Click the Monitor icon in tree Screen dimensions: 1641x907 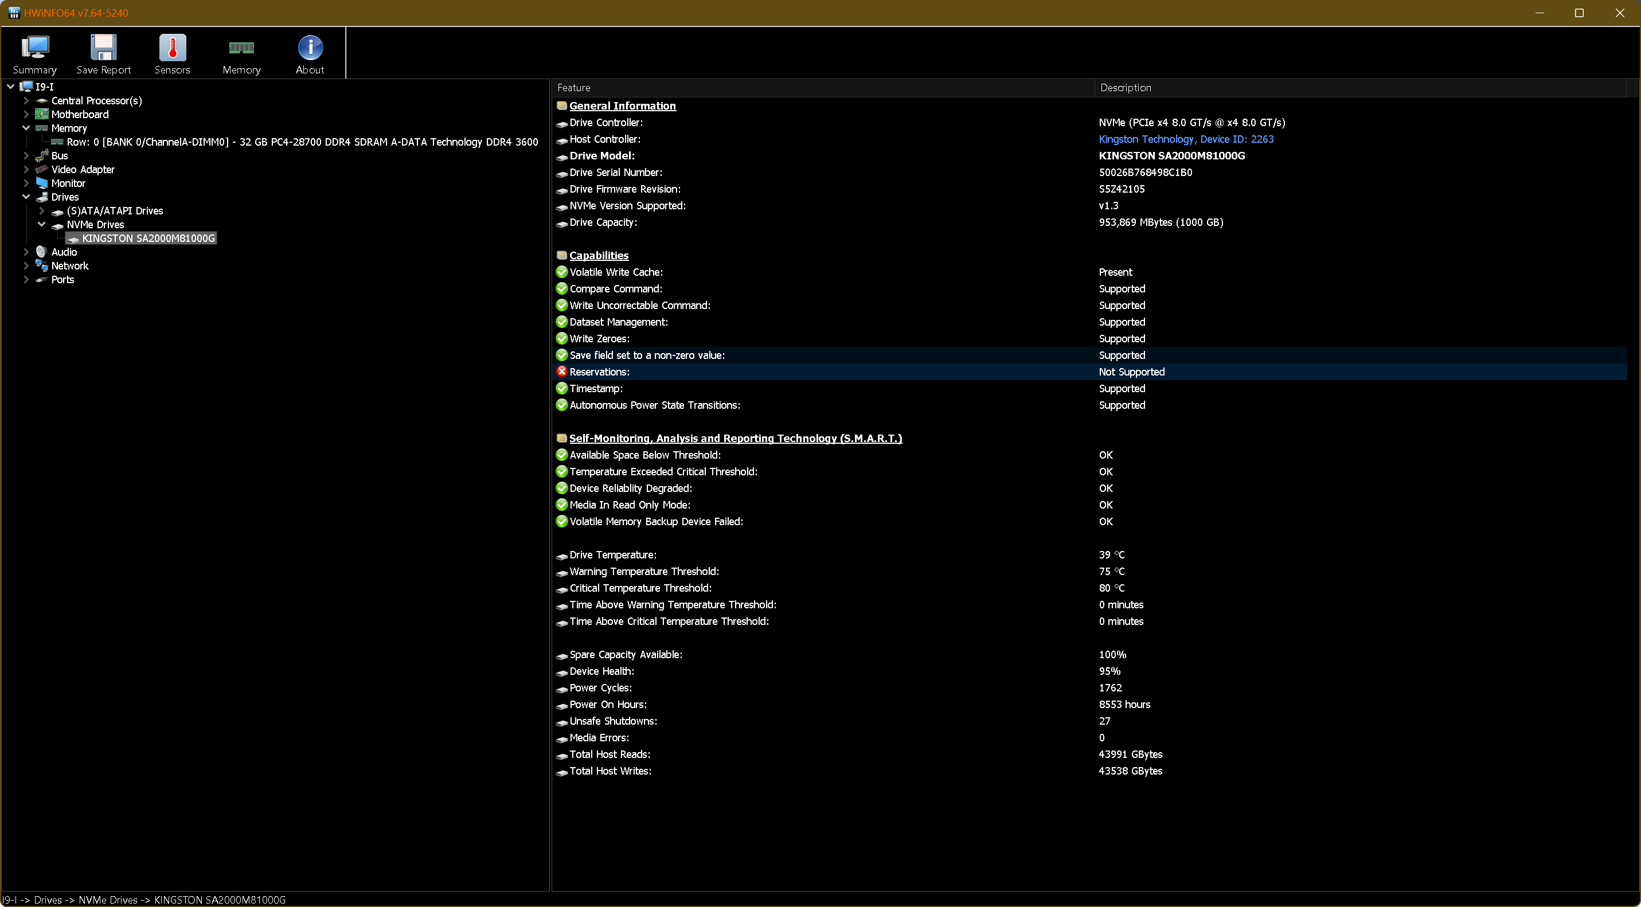42,183
